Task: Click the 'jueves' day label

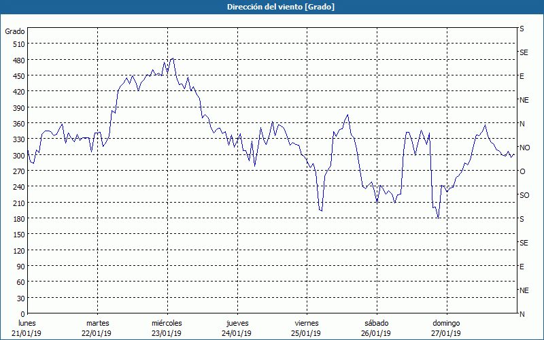Action: [x=237, y=324]
